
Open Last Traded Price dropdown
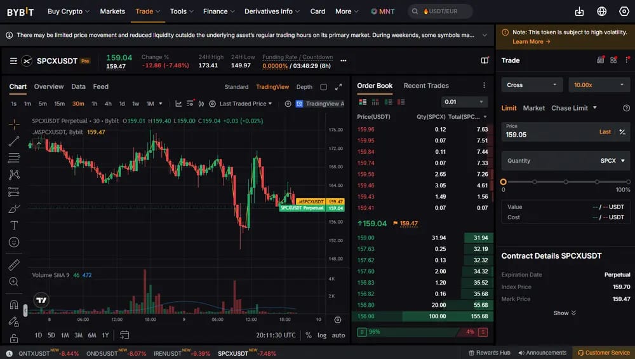(x=246, y=104)
